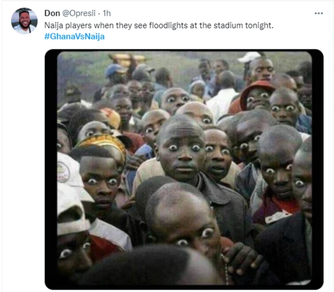Click the tweet text about floodlights

[x=159, y=26]
